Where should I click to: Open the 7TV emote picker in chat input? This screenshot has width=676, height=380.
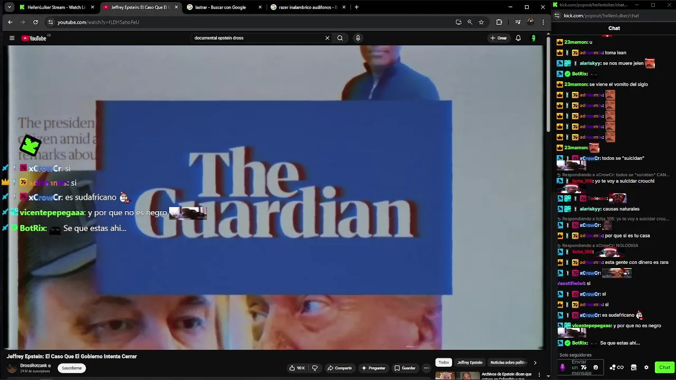584,367
